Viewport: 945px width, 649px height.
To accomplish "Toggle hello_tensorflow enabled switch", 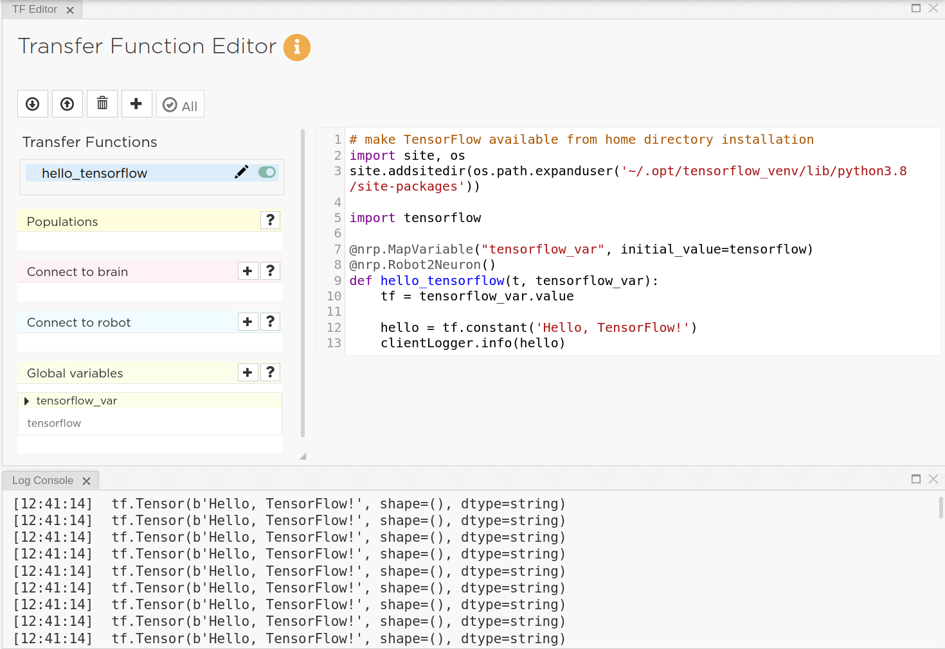I will click(x=267, y=172).
